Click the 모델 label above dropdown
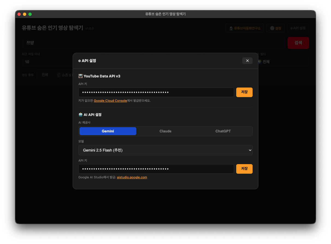 click(81, 141)
